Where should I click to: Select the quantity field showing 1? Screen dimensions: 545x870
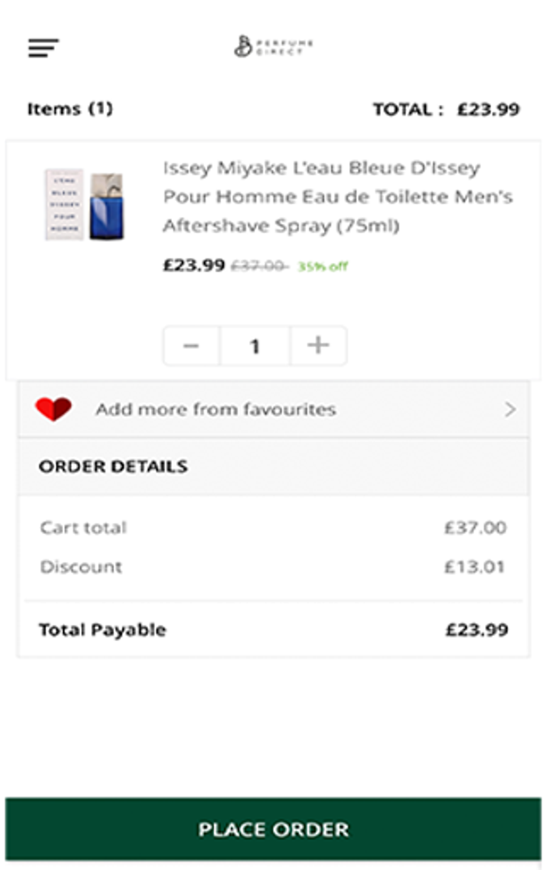pos(255,346)
